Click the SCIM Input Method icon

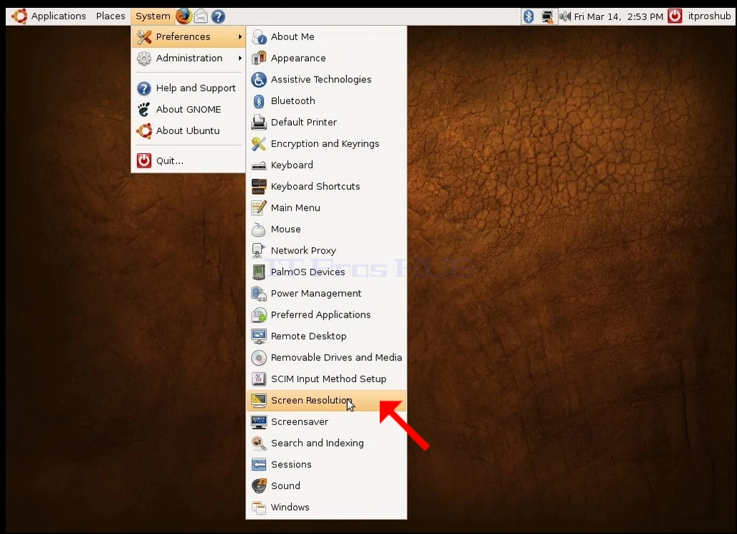[x=259, y=379]
